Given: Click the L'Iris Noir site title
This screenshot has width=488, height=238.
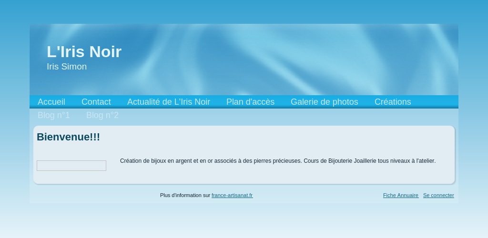Looking at the screenshot, I should click(84, 51).
